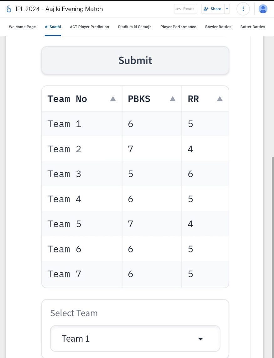Click the Looker Studio logo icon

(x=9, y=9)
